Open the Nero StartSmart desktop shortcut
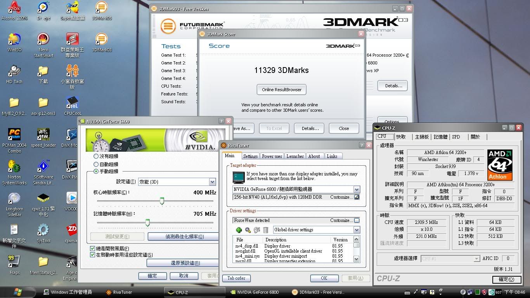The image size is (530, 298). pyautogui.click(x=43, y=40)
